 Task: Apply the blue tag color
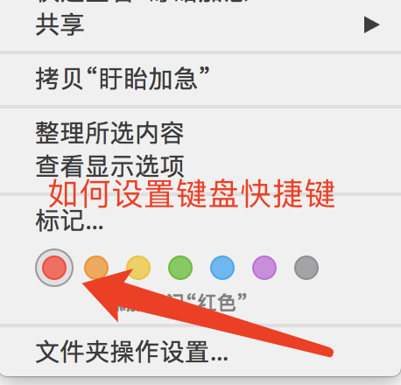coord(222,268)
